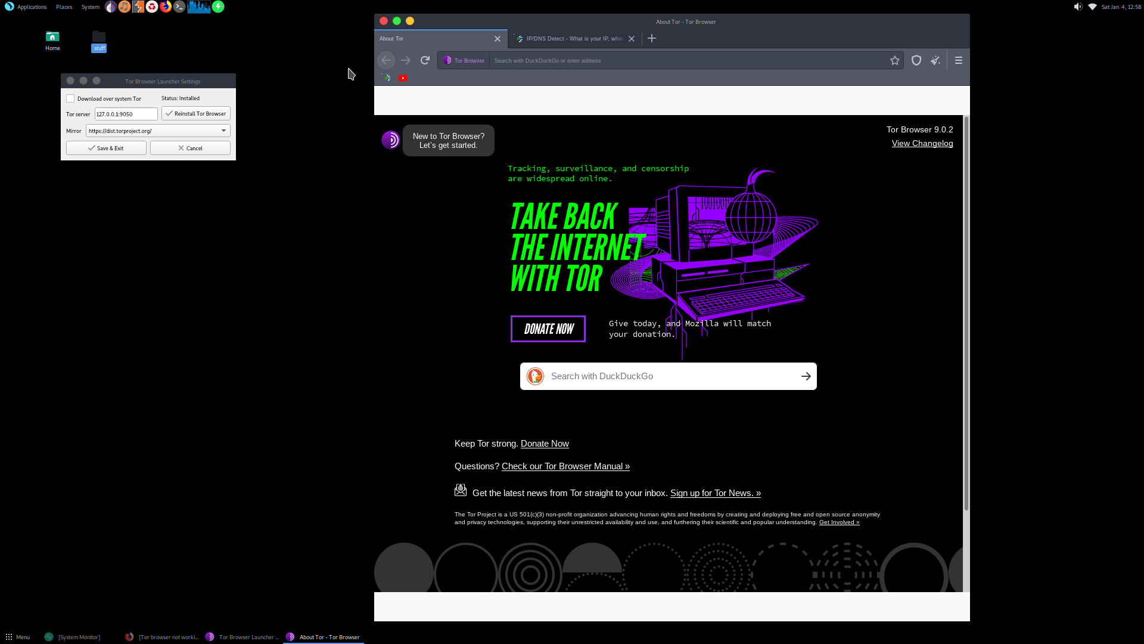This screenshot has width=1144, height=644.
Task: Click the Status: Installed label
Action: (181, 98)
